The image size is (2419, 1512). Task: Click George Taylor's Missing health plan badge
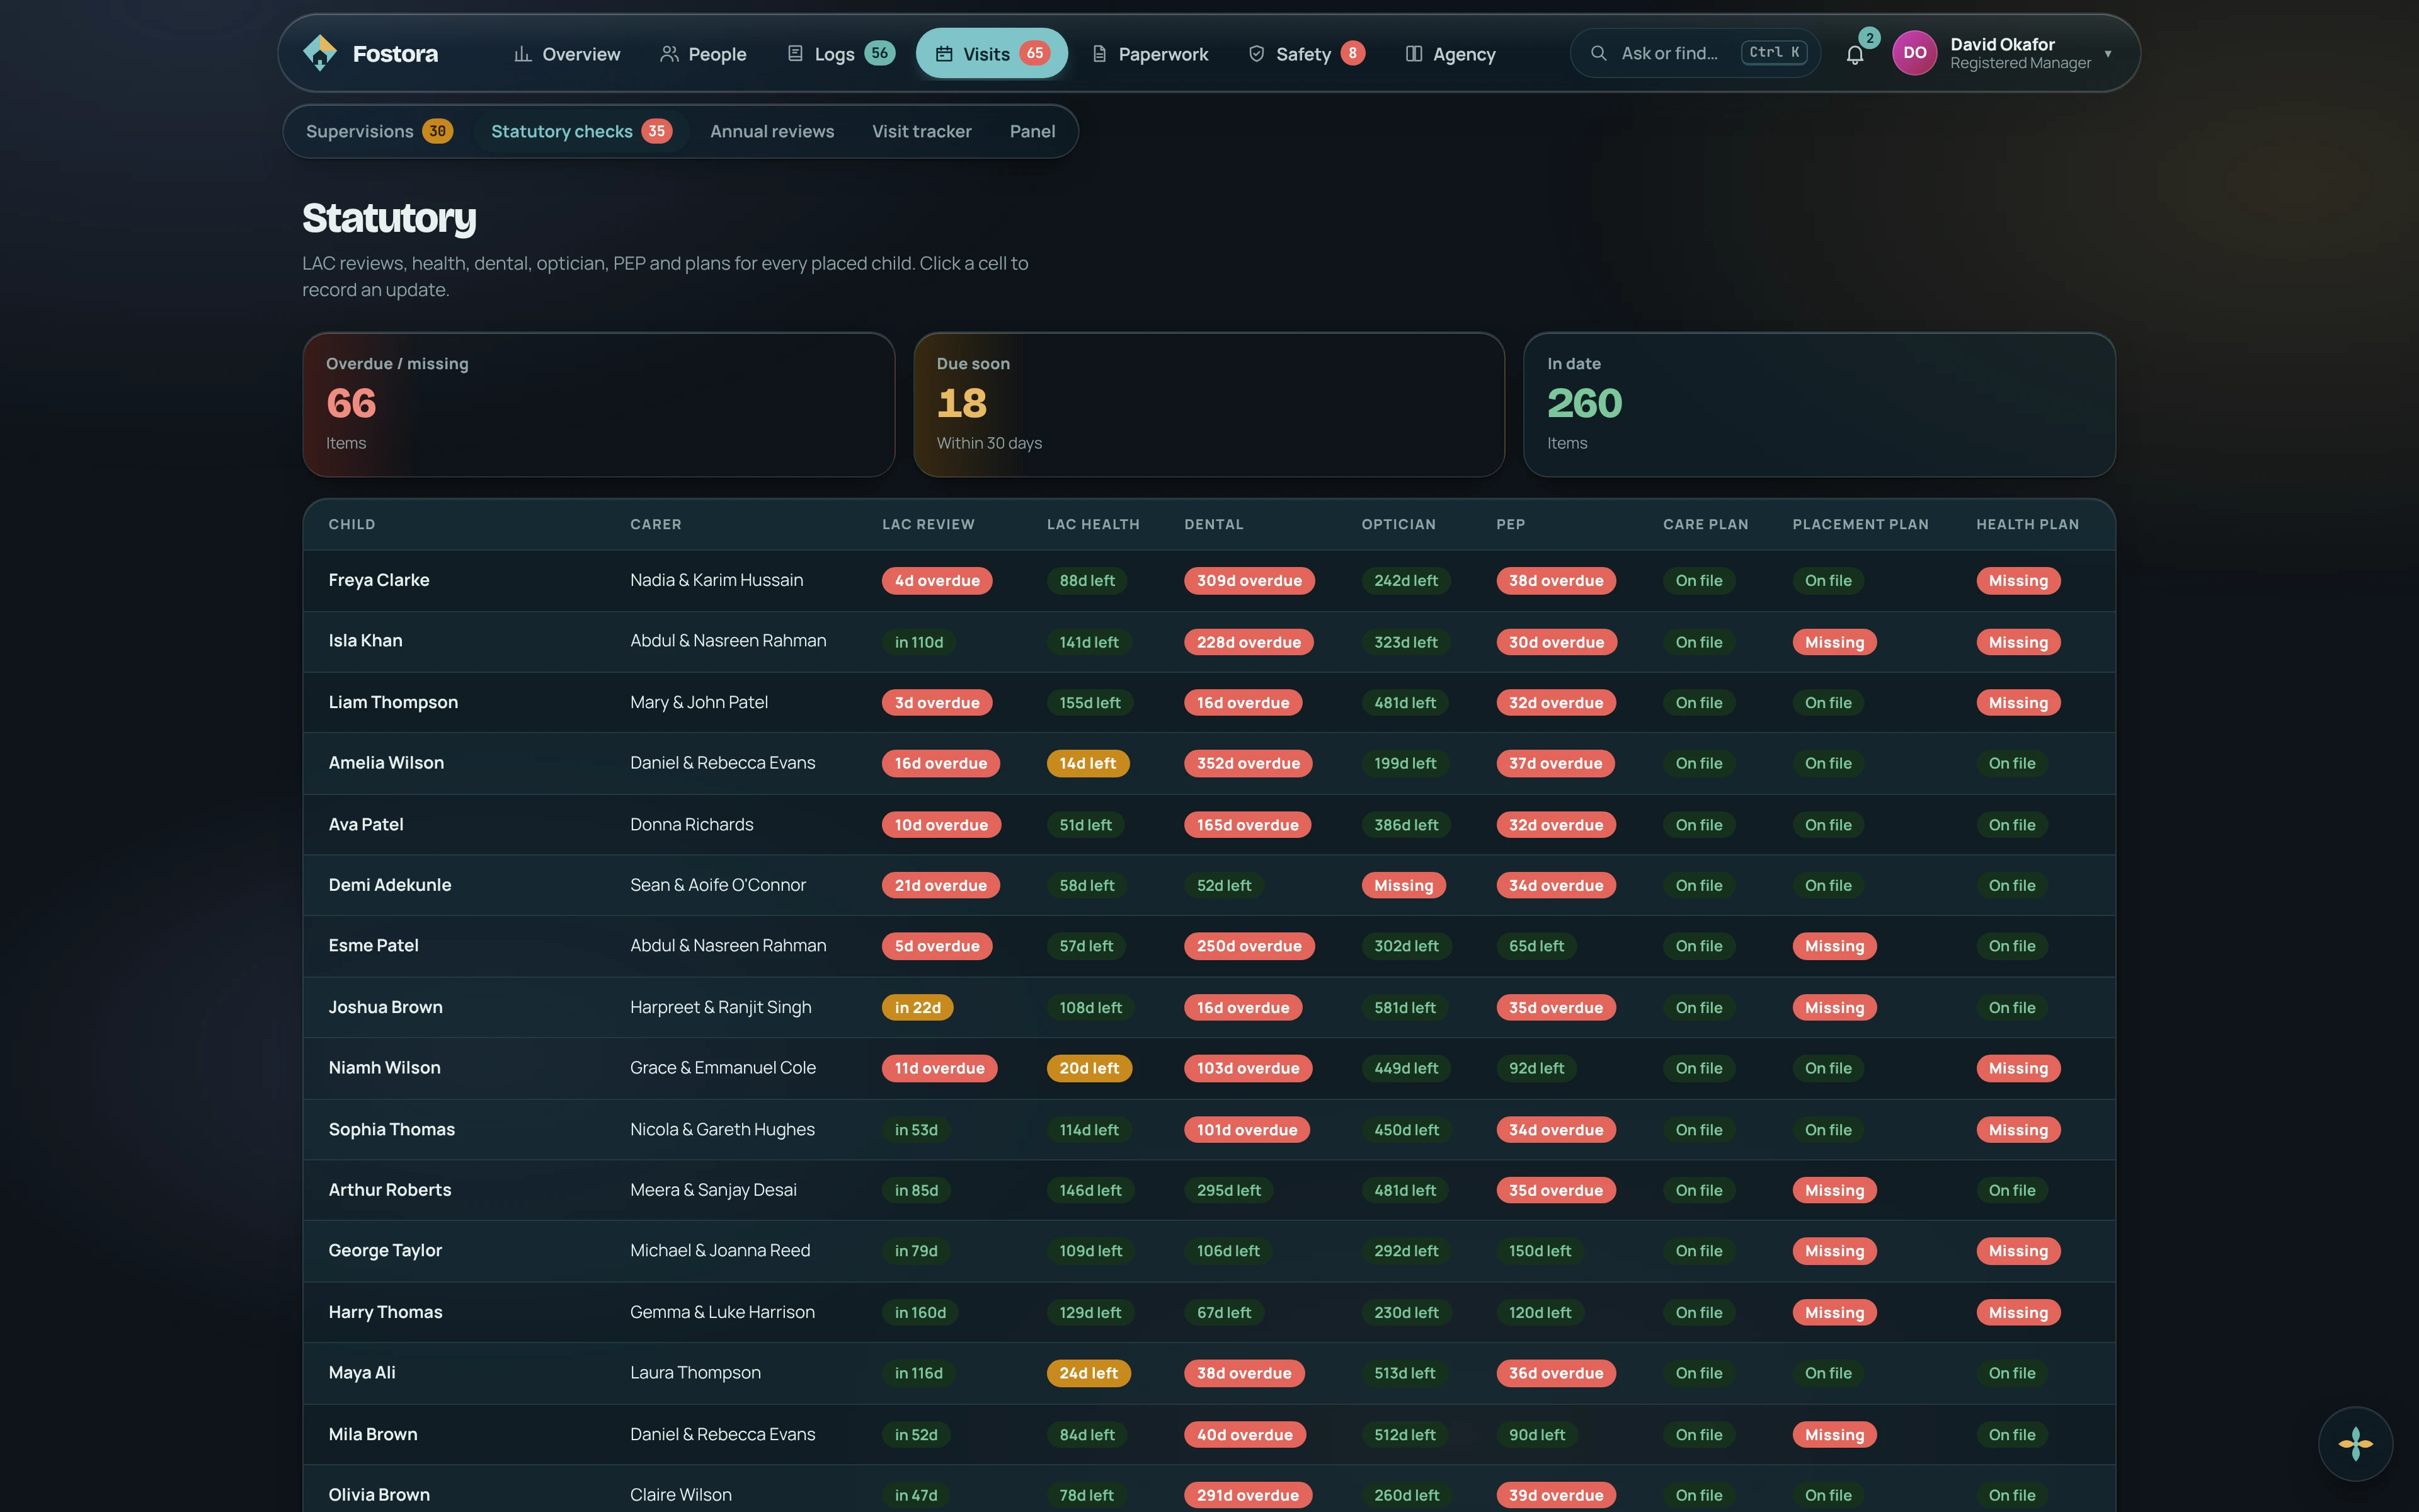(x=2018, y=1251)
